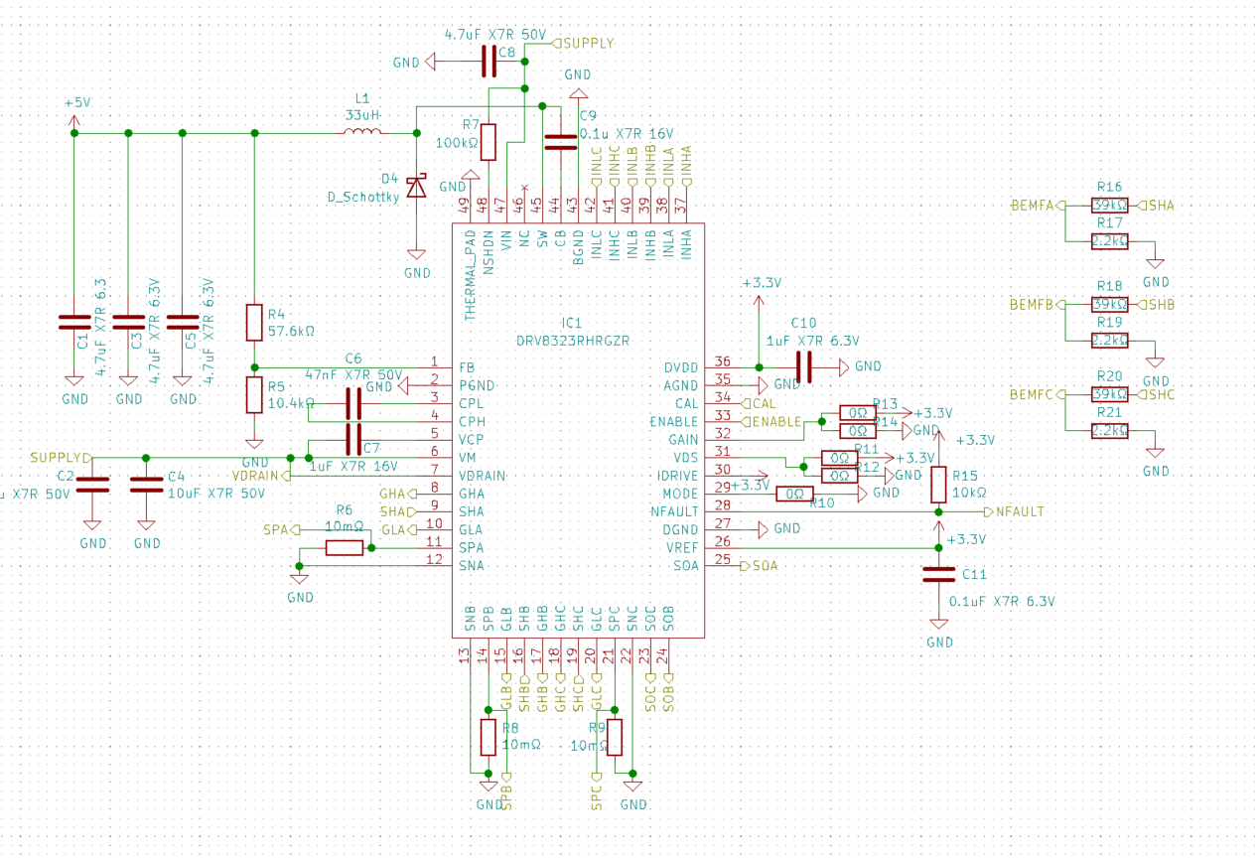Click the C5 capacitor symbol
The height and width of the screenshot is (860, 1260).
coord(182,322)
